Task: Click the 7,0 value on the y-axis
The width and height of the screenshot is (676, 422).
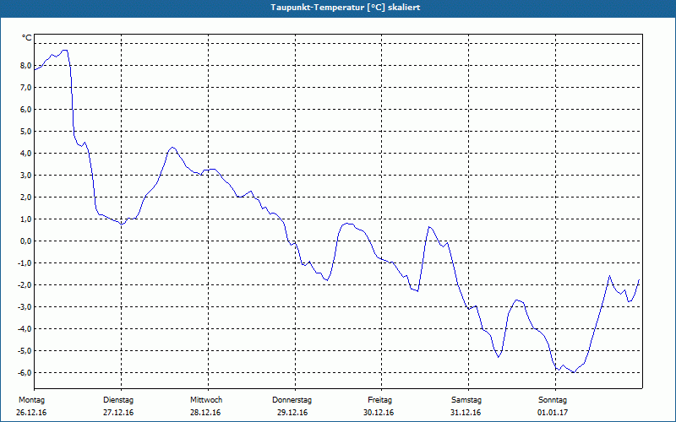Action: click(25, 88)
